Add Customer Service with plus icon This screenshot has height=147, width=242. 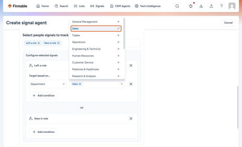point(118,62)
